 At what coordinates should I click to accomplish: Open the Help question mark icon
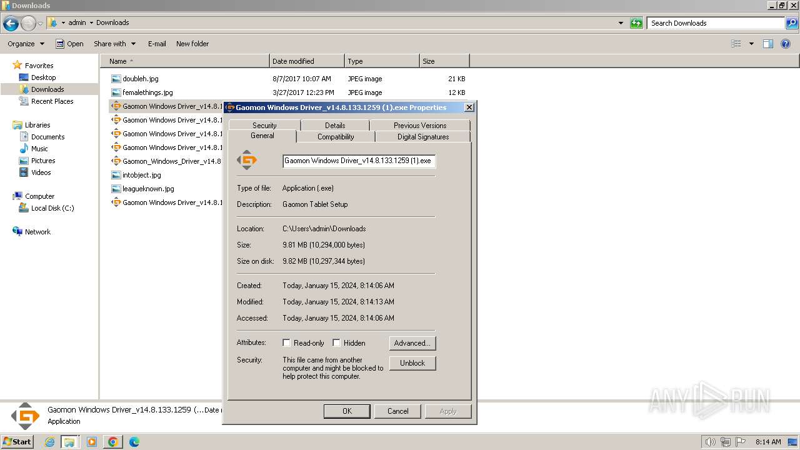click(786, 44)
